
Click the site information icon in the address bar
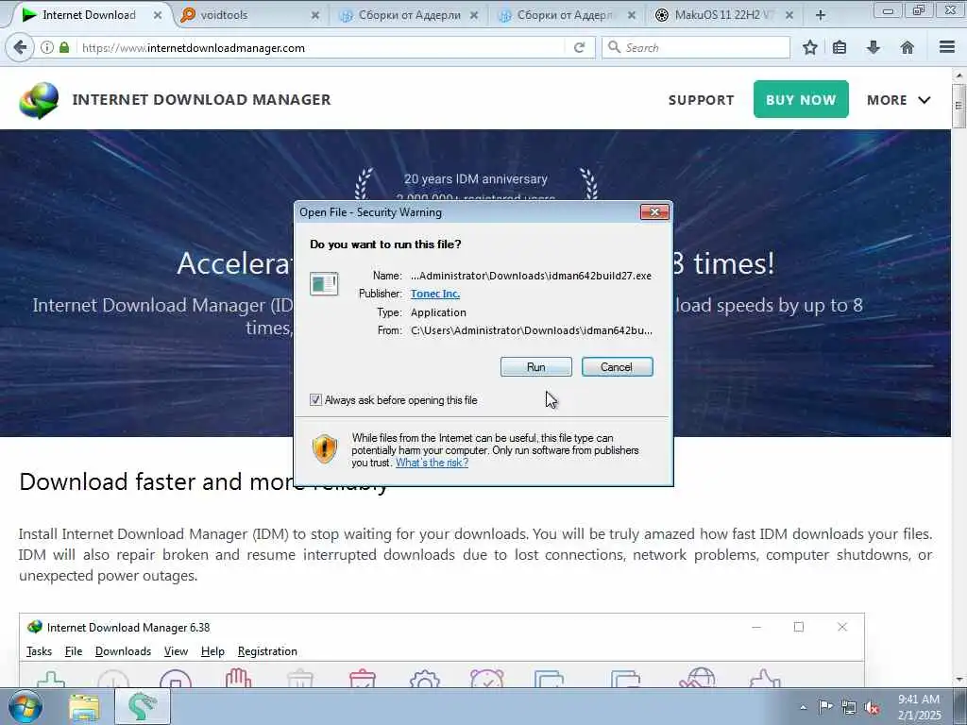47,47
